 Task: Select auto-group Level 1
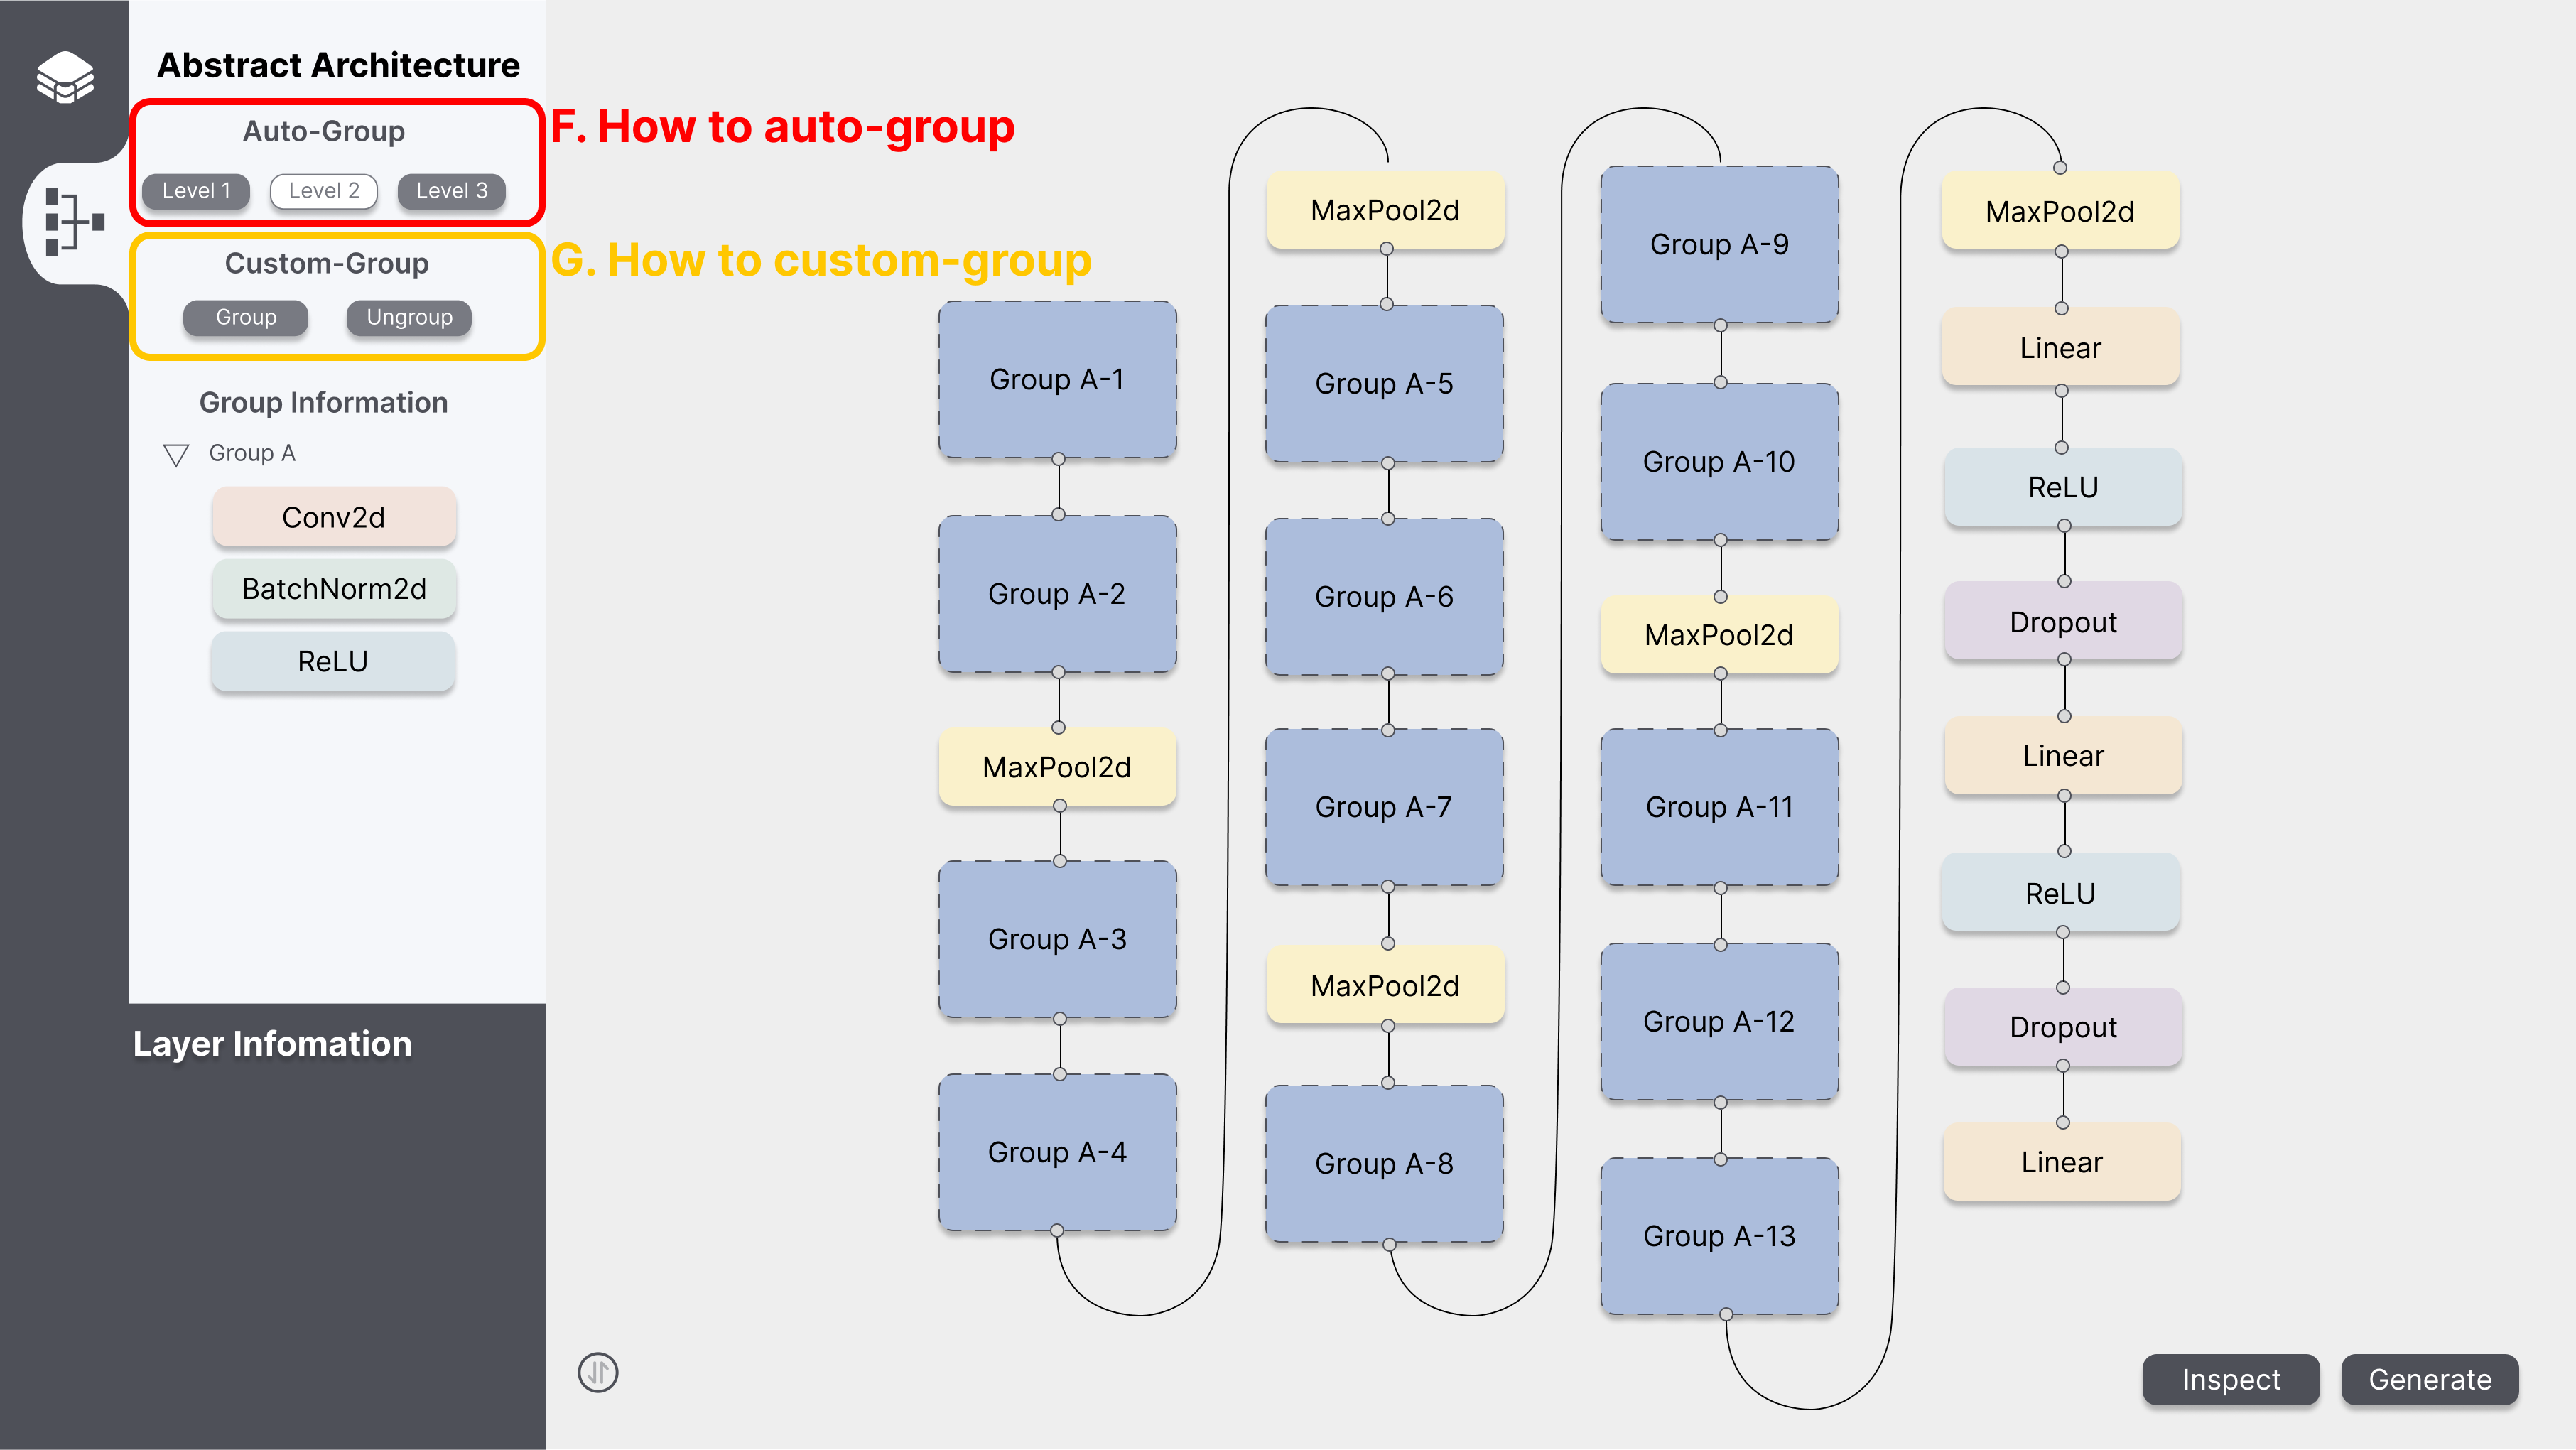[x=196, y=191]
